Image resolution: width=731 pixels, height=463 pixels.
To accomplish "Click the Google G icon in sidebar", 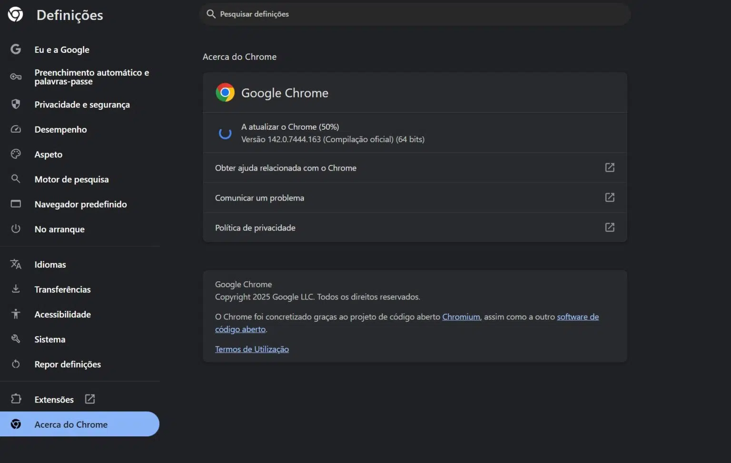I will [16, 49].
